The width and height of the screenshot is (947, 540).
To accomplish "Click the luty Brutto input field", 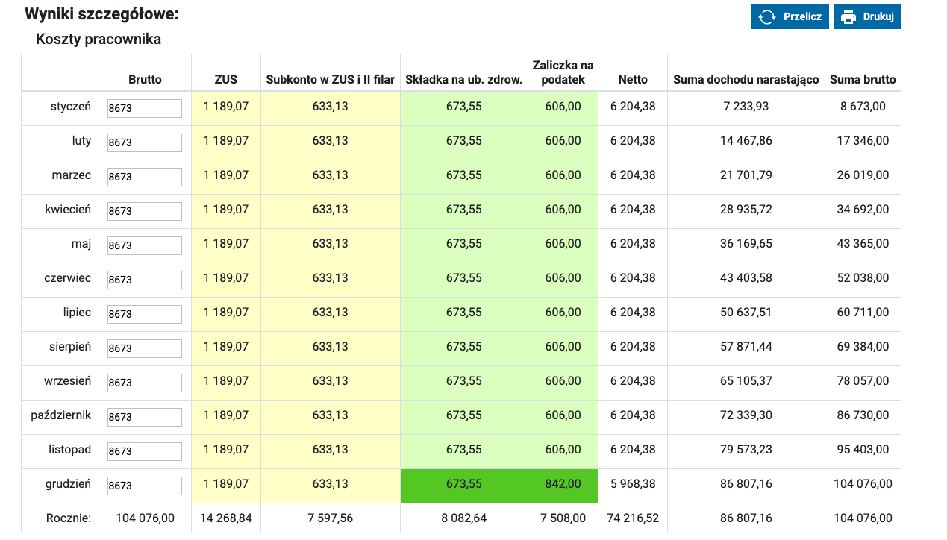I will point(145,142).
